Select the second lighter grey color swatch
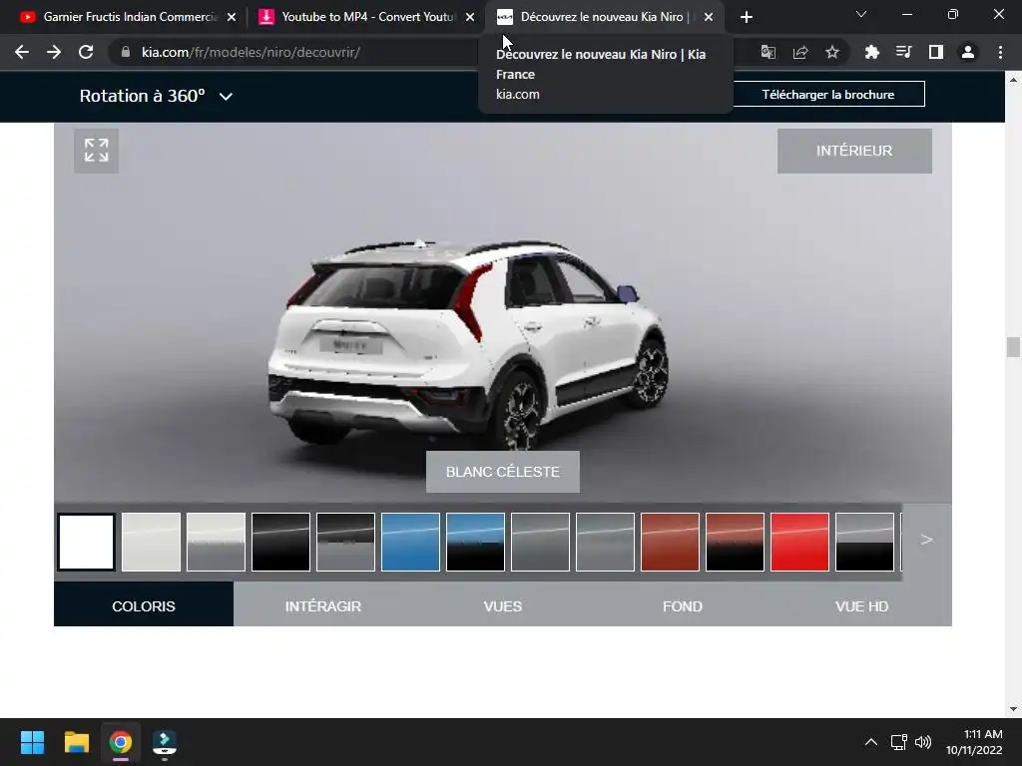Screen dimensions: 1022x766 click(x=605, y=542)
